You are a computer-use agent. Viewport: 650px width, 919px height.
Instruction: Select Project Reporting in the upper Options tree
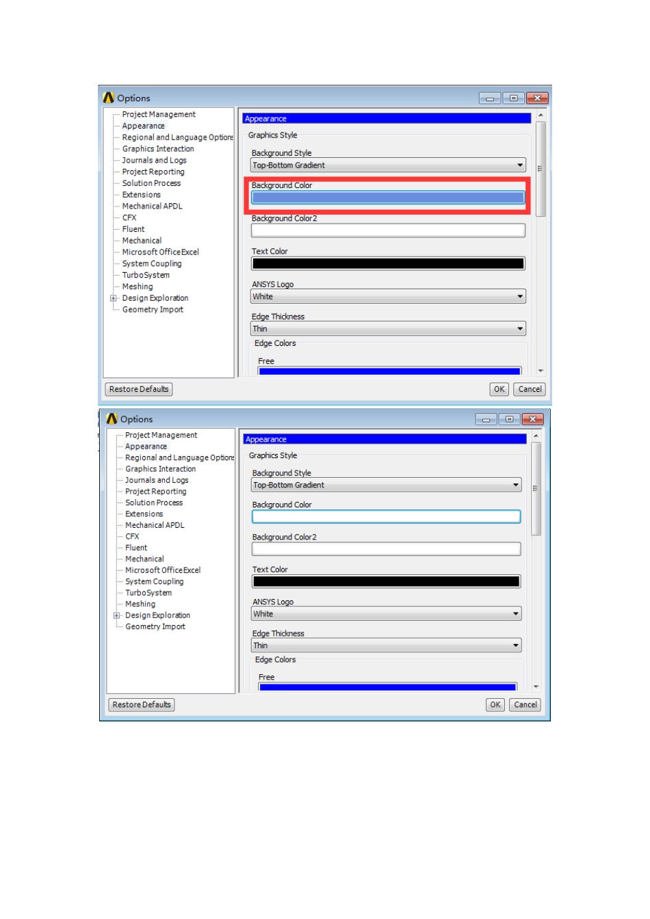pyautogui.click(x=153, y=172)
